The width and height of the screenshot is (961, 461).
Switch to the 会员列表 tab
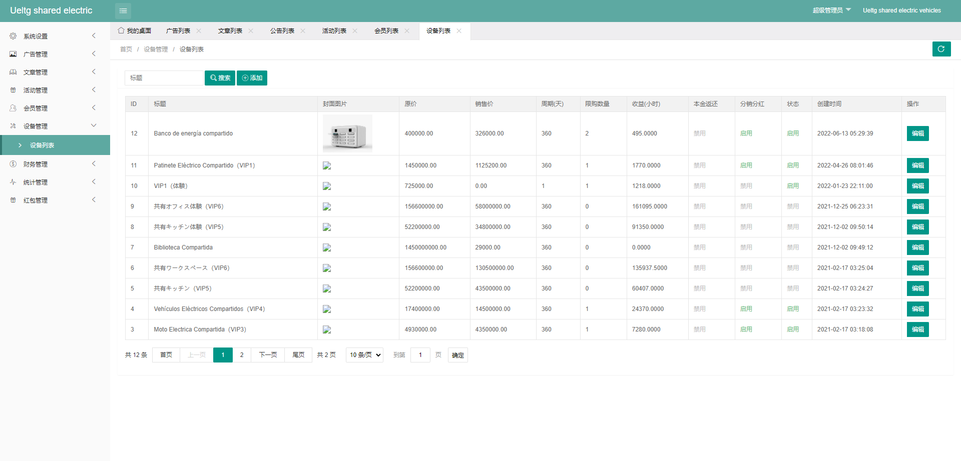[x=386, y=31]
